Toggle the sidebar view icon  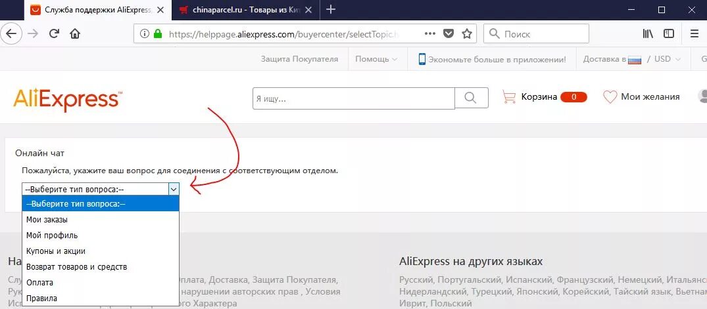669,33
